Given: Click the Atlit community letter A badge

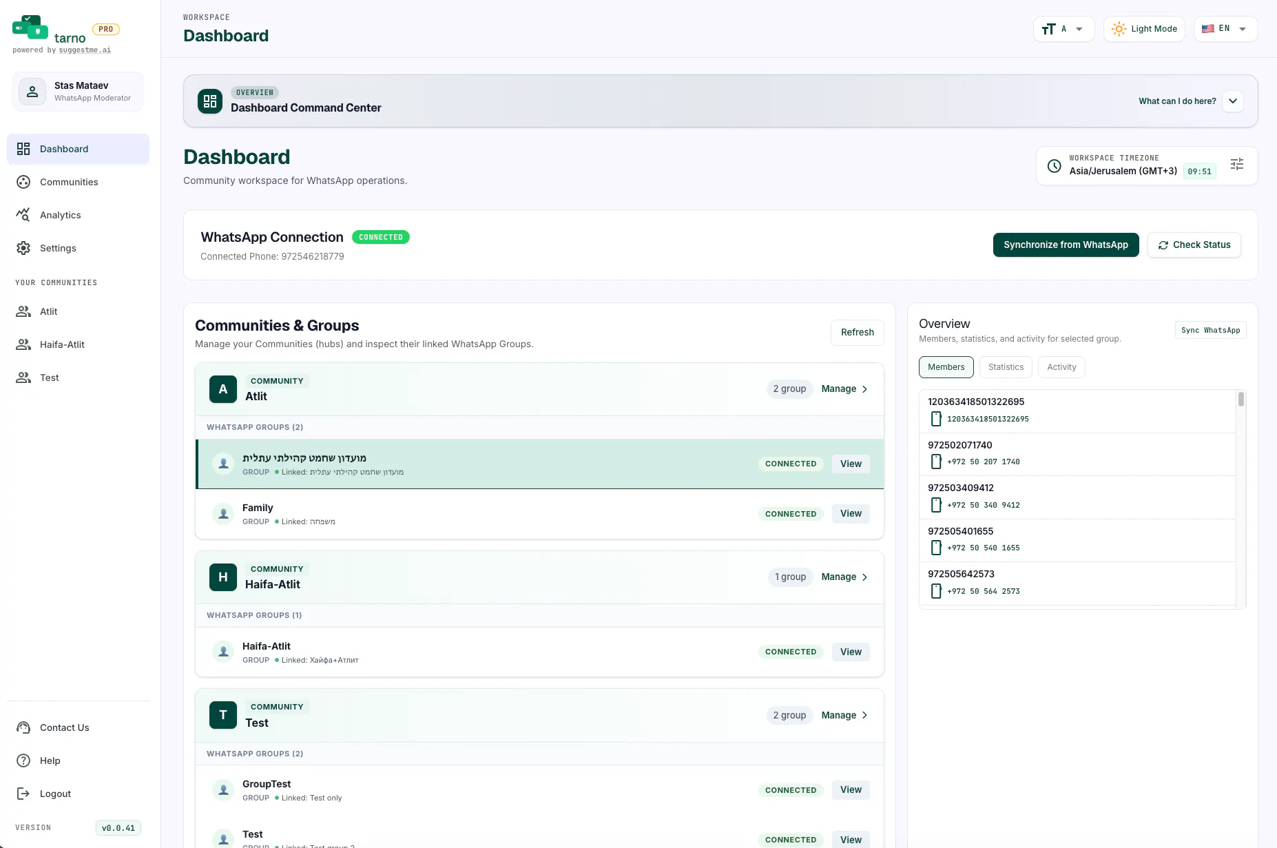Looking at the screenshot, I should coord(223,389).
